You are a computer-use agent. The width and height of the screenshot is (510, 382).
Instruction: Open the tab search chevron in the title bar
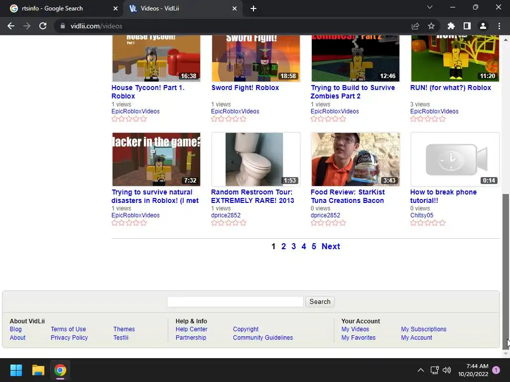pyautogui.click(x=430, y=7)
